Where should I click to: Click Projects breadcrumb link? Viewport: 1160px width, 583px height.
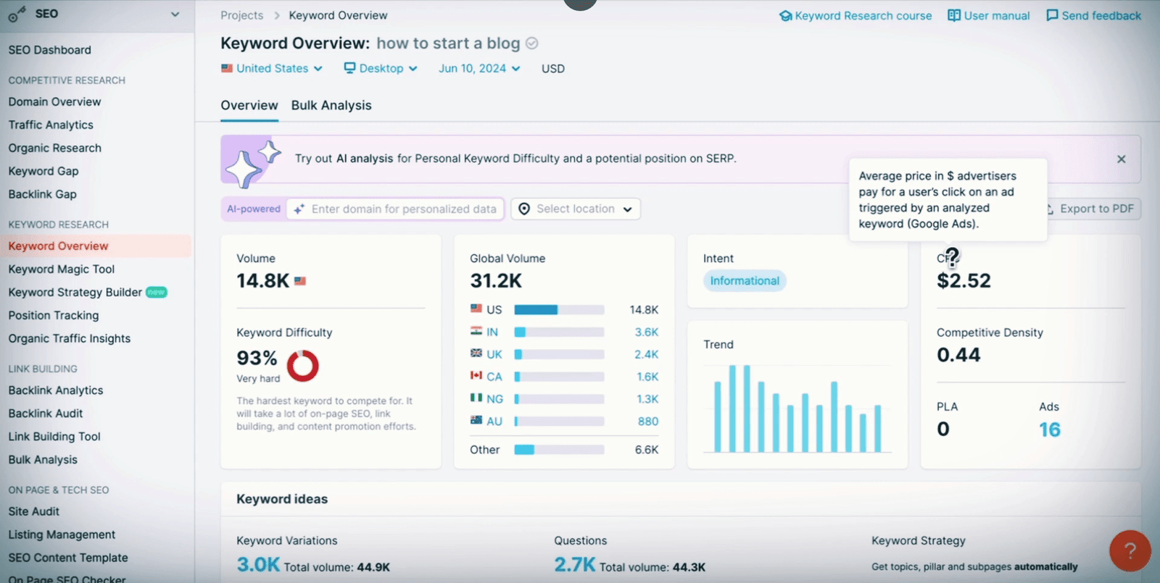click(242, 15)
